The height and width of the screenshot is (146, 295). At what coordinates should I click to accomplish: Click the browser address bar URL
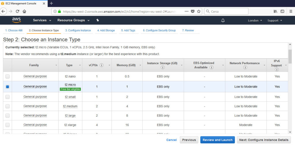point(119,12)
